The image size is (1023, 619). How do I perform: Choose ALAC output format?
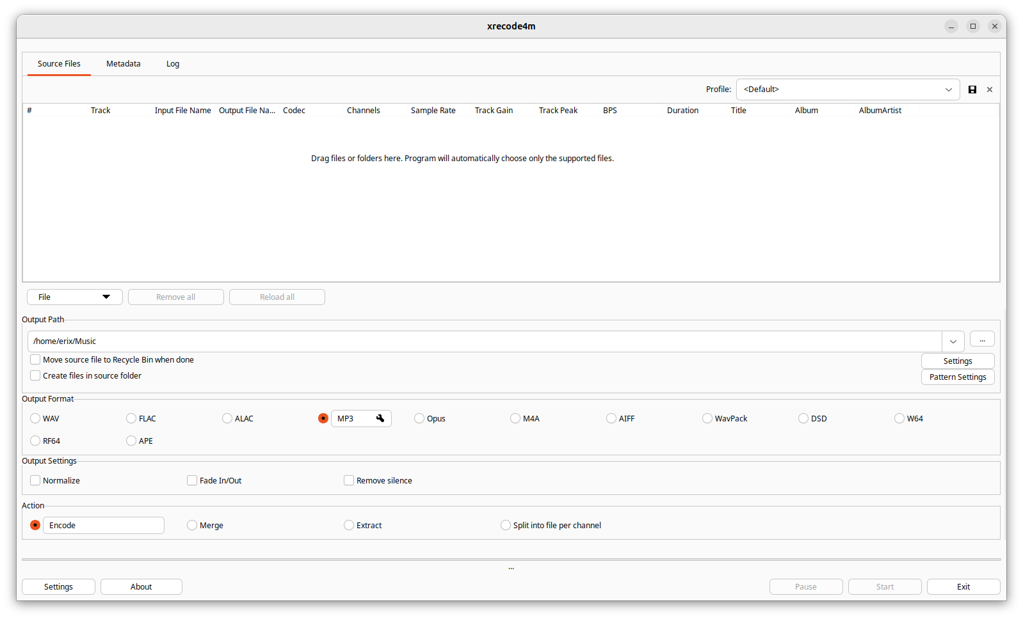coord(227,418)
